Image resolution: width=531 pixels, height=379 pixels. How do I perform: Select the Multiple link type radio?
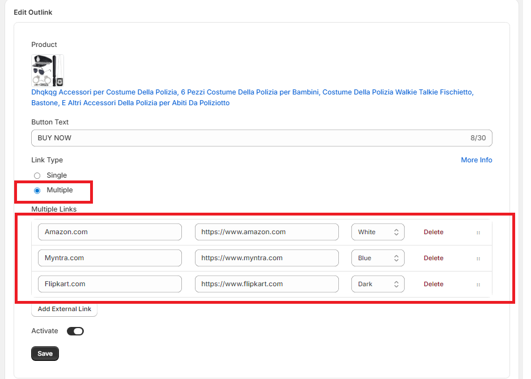click(x=37, y=191)
